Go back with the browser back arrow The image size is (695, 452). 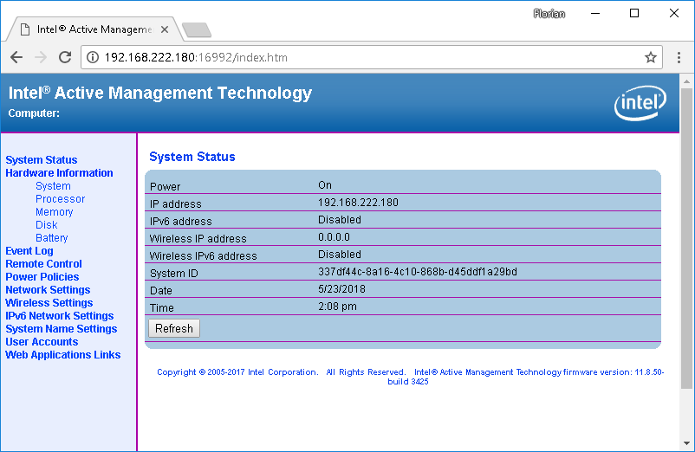click(16, 57)
